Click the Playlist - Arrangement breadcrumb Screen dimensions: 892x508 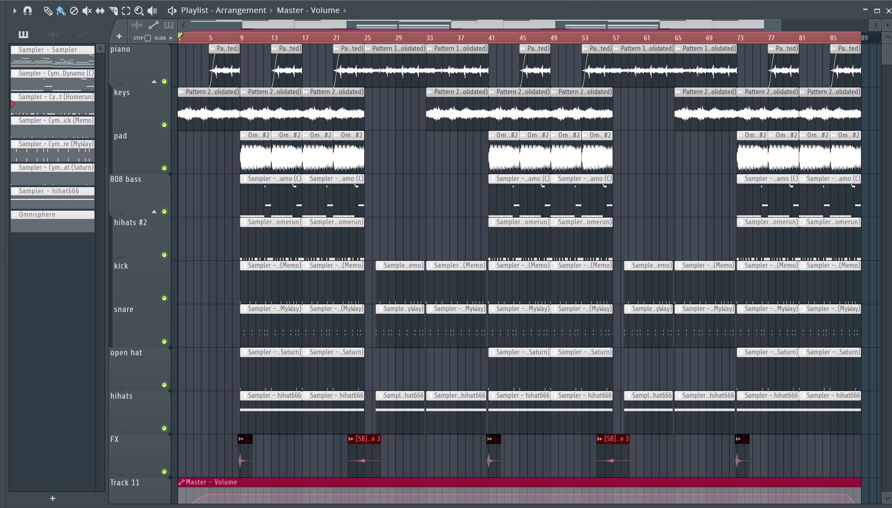tap(223, 11)
